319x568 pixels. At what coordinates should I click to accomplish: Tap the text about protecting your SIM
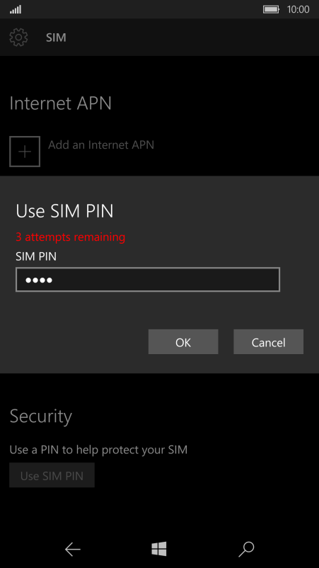(x=98, y=450)
